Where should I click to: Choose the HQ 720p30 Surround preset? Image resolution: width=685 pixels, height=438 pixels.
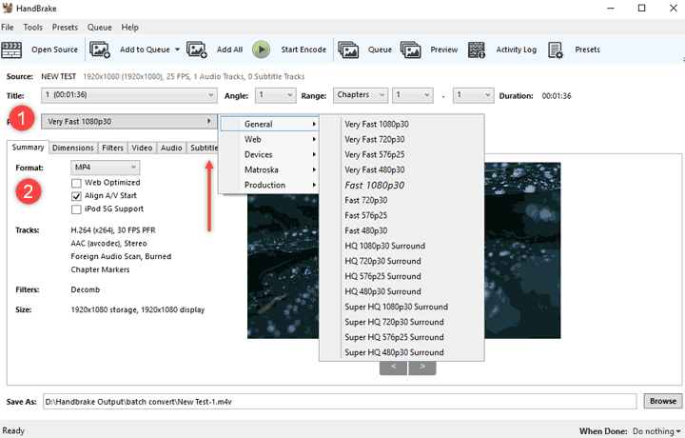[x=401, y=262]
